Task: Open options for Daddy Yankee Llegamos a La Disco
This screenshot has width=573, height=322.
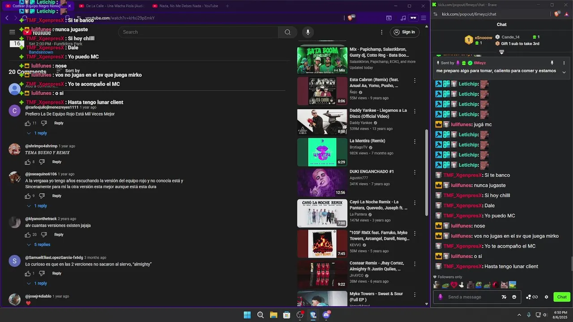Action: coord(415,111)
